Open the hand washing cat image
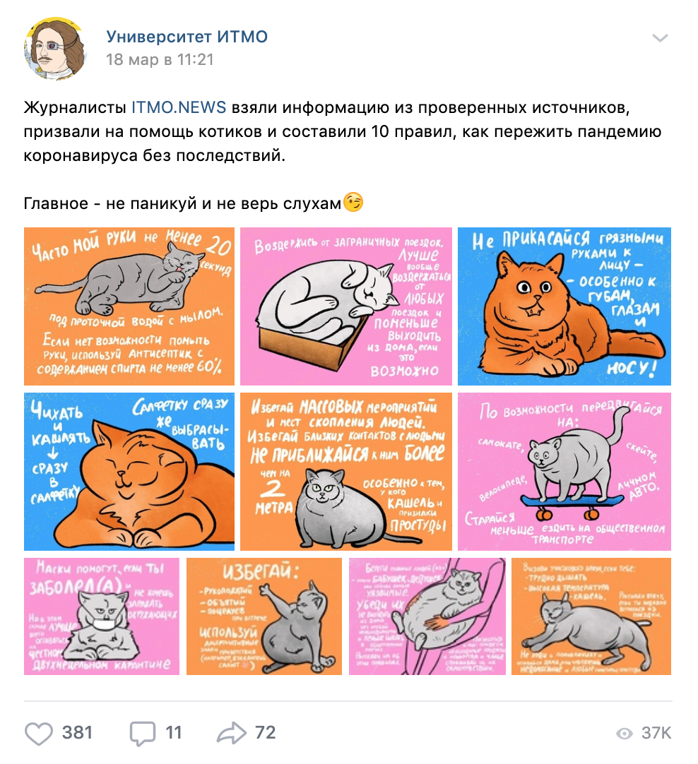The image size is (698, 764). (129, 306)
